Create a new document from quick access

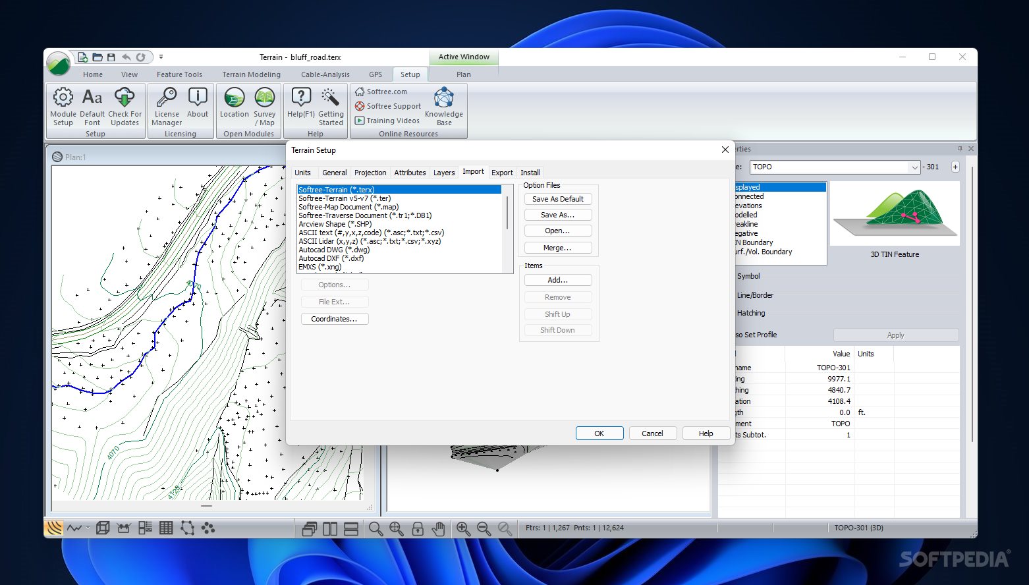[83, 57]
